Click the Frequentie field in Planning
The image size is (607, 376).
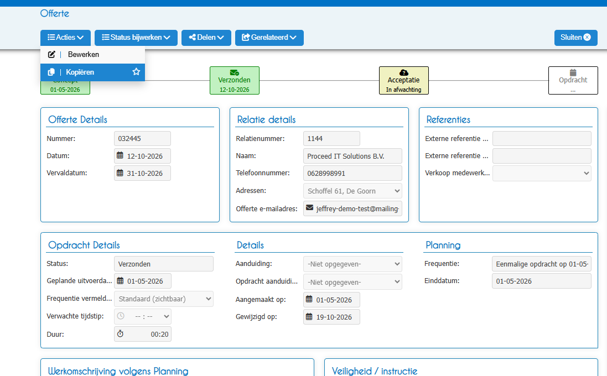tap(542, 264)
